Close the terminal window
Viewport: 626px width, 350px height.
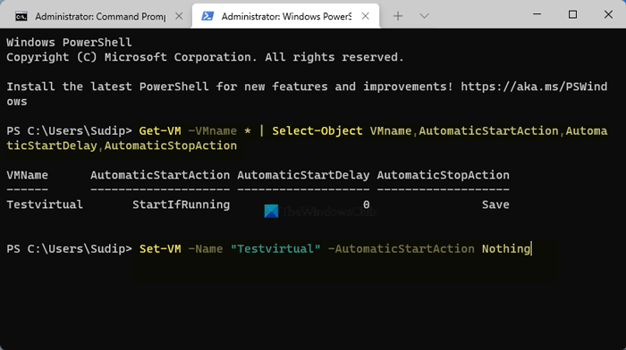pos(608,15)
